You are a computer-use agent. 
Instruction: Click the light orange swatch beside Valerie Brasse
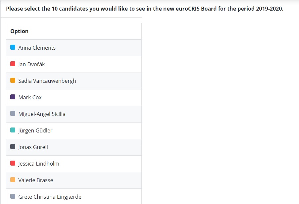(x=13, y=180)
